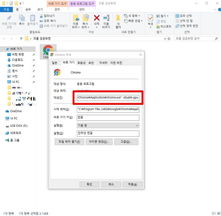Click the Help question mark icon
The width and height of the screenshot is (221, 216).
(x=219, y=10)
